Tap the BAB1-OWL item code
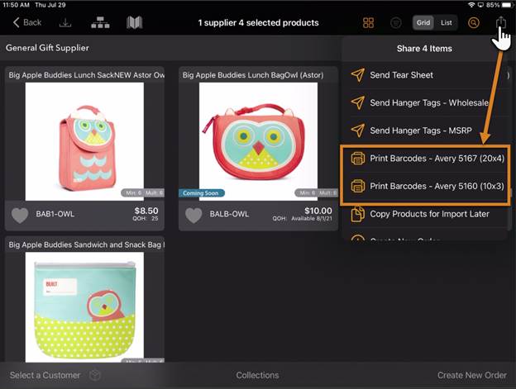The image size is (516, 389). tap(55, 214)
